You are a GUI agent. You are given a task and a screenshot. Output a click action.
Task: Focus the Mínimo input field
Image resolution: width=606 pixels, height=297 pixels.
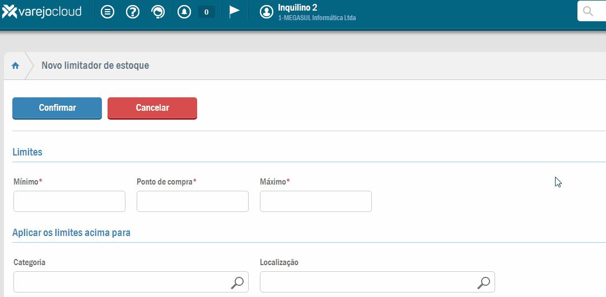tap(69, 201)
